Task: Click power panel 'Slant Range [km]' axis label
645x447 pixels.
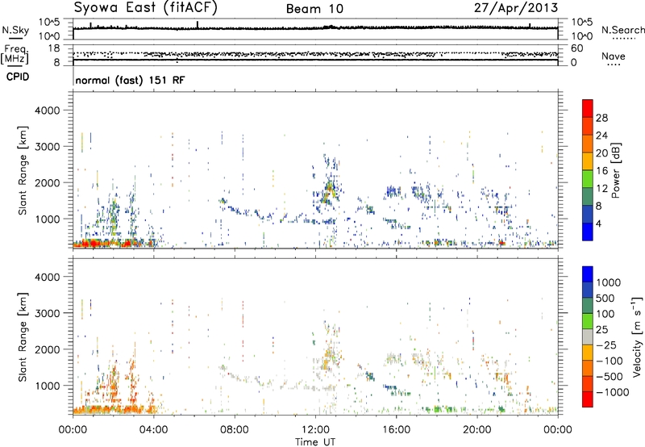Action: click(23, 170)
